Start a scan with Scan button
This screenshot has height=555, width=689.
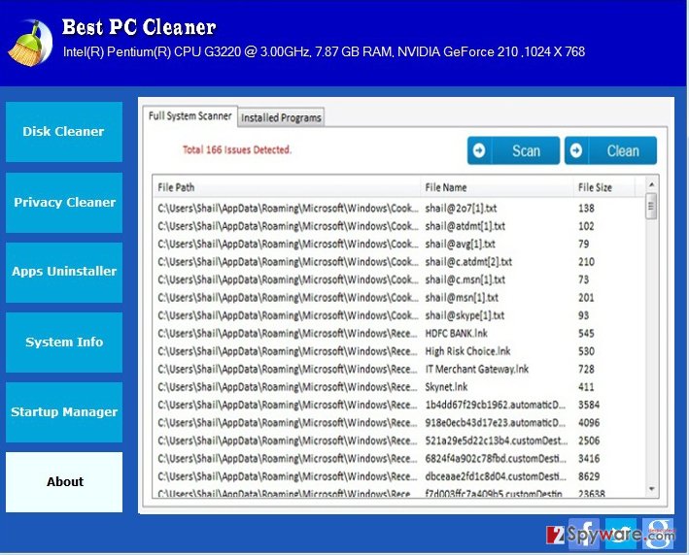tap(513, 150)
